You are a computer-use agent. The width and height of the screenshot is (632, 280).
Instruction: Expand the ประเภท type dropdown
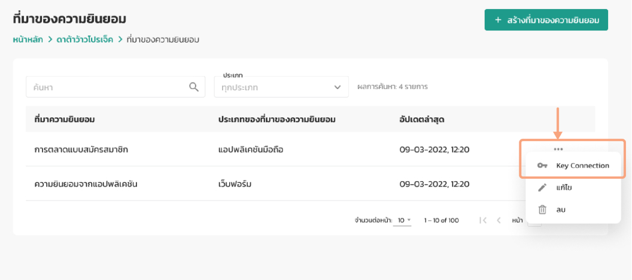pos(281,87)
